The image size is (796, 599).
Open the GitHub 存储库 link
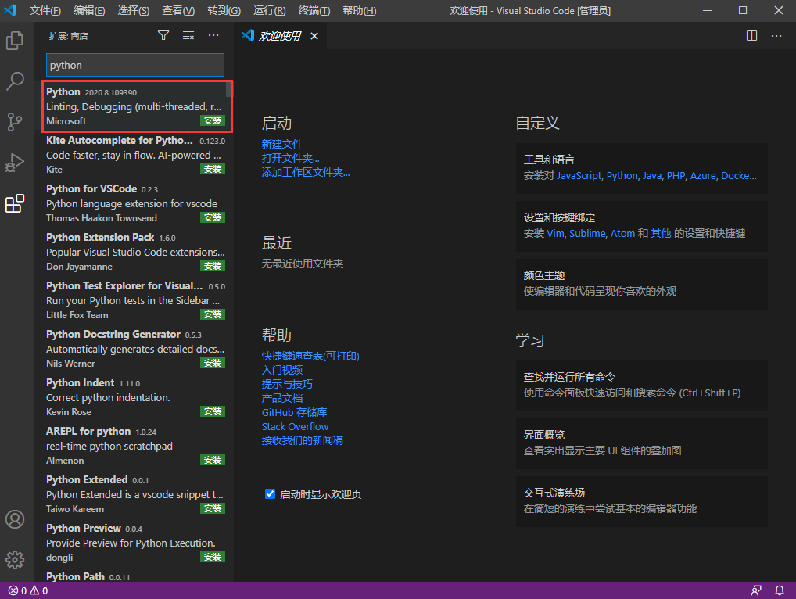pyautogui.click(x=294, y=412)
